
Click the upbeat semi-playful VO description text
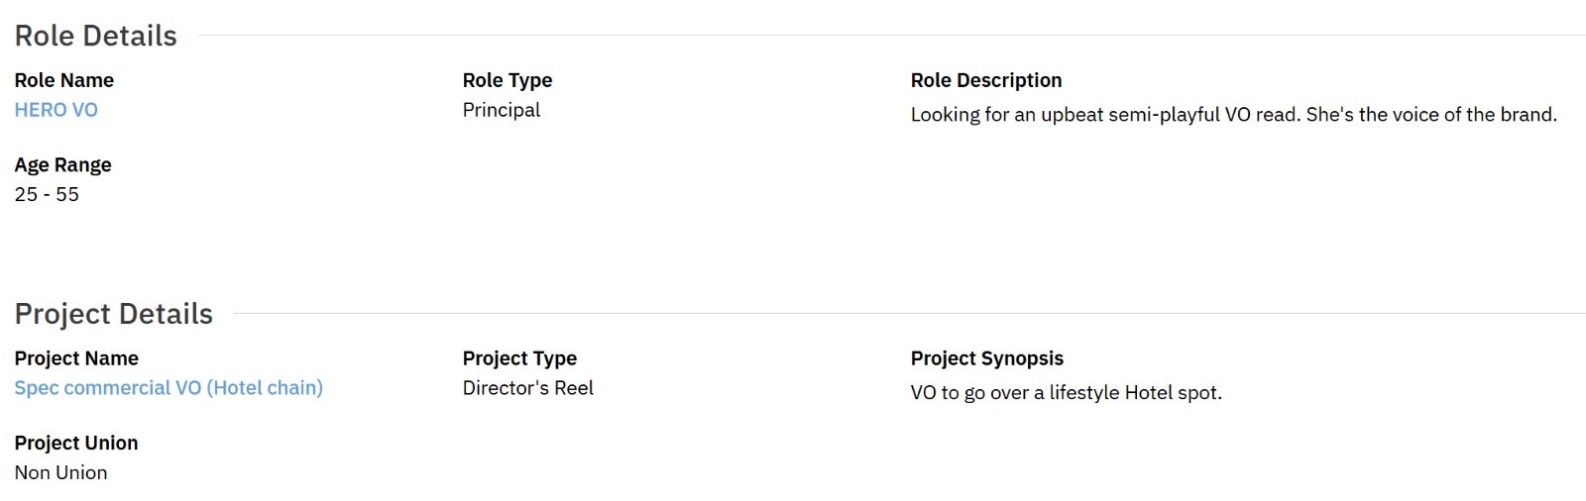coord(1233,115)
